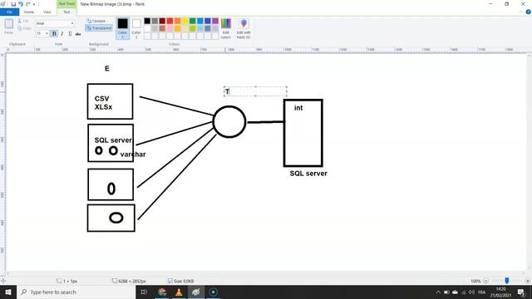Click the zoom out minus button
The height and width of the screenshot is (299, 532).
(485, 281)
